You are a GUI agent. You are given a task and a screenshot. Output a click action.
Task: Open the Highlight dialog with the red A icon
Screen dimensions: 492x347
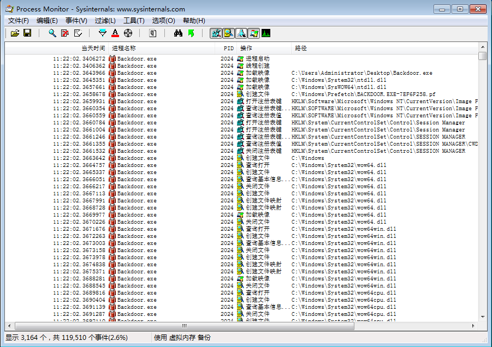click(115, 33)
